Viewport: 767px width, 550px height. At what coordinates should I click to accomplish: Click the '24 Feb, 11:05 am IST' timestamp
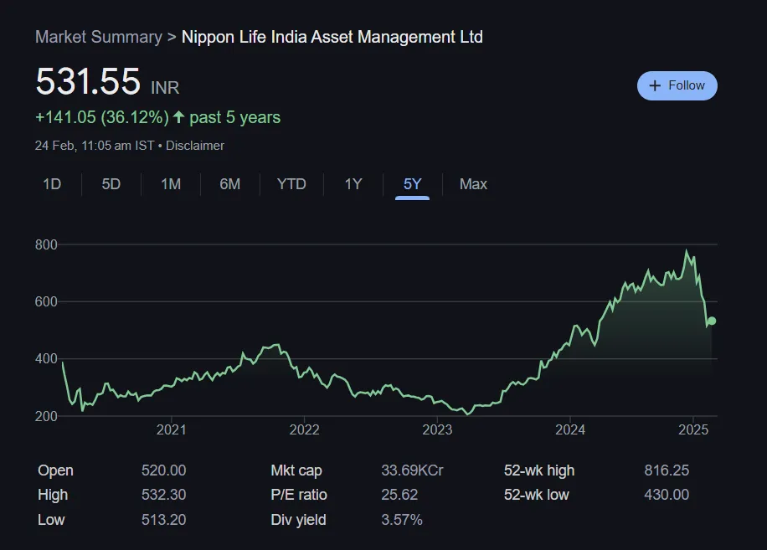[x=95, y=146]
